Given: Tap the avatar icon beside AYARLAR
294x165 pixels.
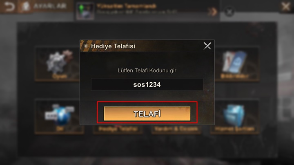Looking at the screenshot, I should coord(25,7).
